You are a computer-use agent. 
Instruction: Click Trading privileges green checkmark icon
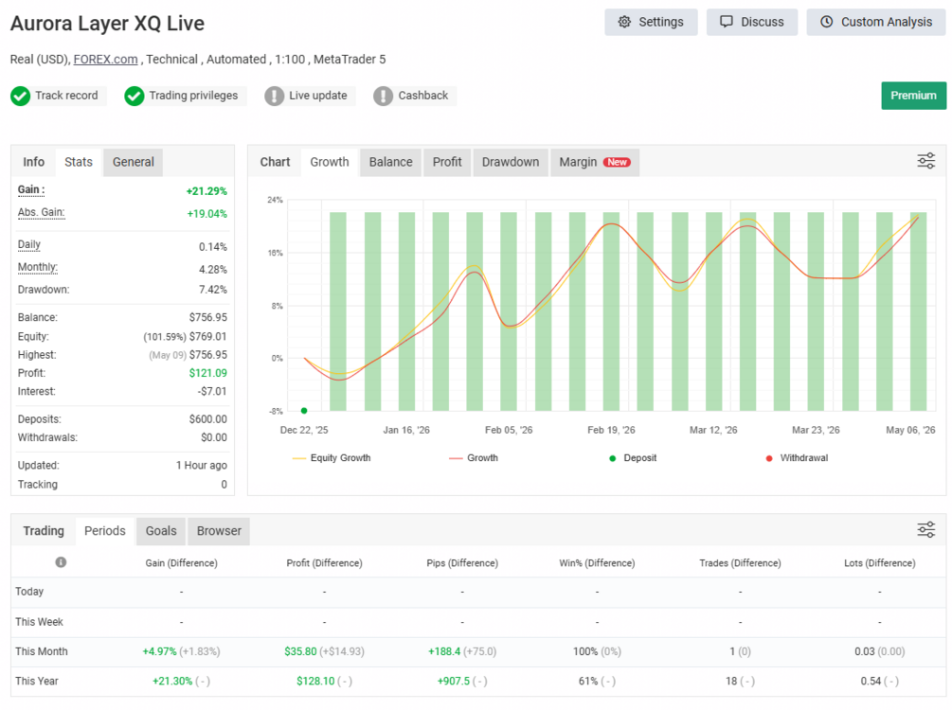(135, 96)
